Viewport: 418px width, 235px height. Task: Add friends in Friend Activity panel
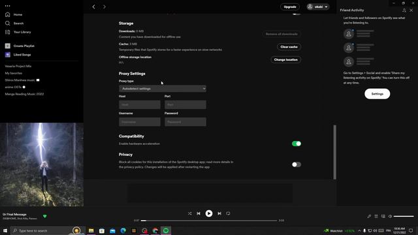click(404, 10)
